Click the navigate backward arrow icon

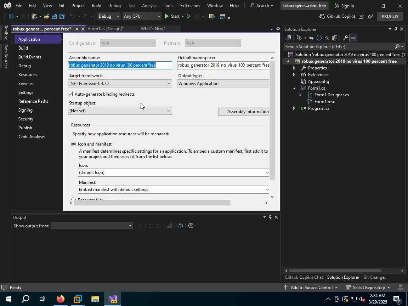click(x=11, y=16)
